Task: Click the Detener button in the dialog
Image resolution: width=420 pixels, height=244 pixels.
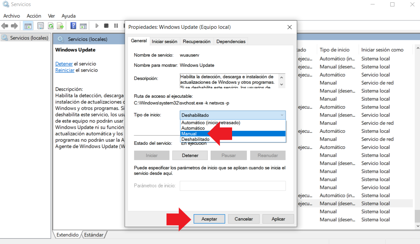Action: point(190,155)
